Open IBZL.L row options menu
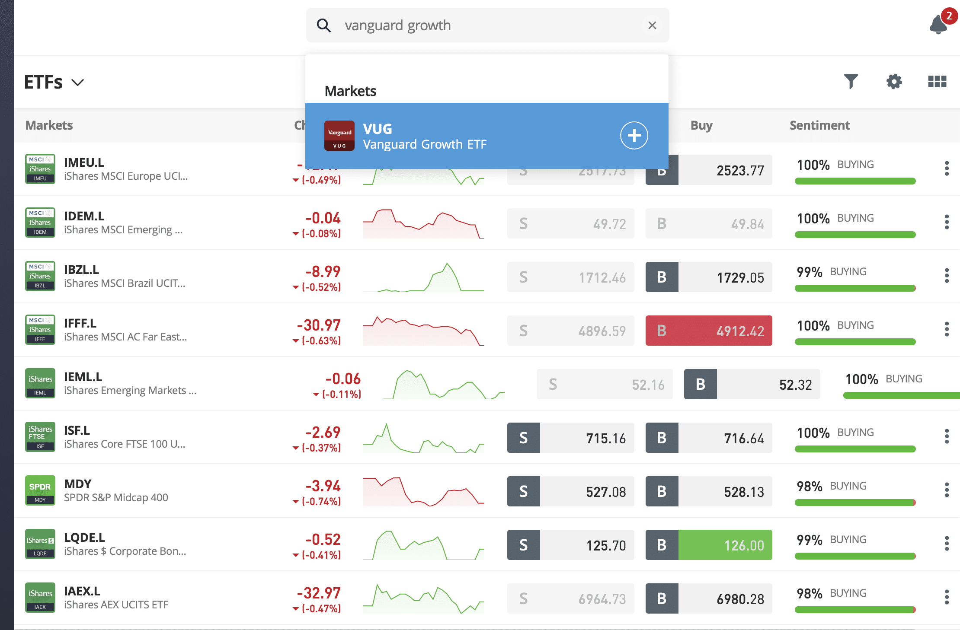This screenshot has width=960, height=630. point(947,276)
